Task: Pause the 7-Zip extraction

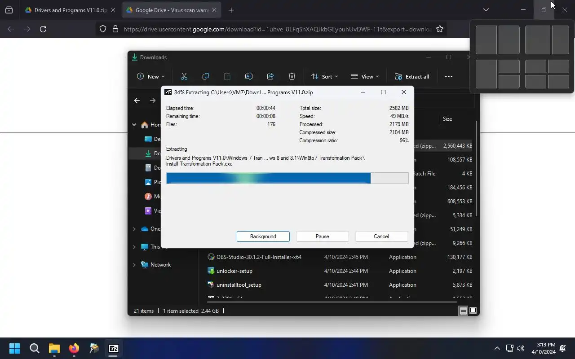Action: coord(323,236)
